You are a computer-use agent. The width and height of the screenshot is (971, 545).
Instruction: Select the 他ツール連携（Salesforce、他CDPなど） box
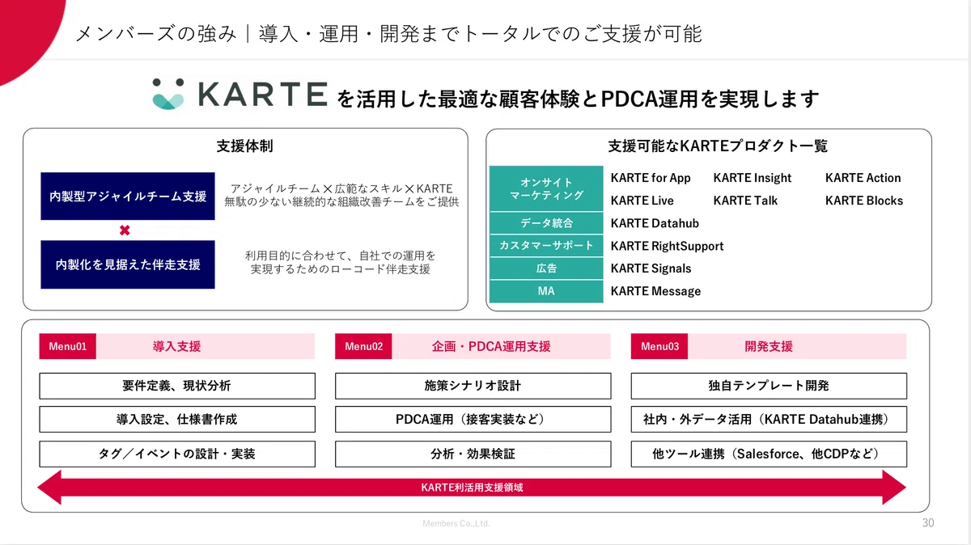(x=769, y=454)
